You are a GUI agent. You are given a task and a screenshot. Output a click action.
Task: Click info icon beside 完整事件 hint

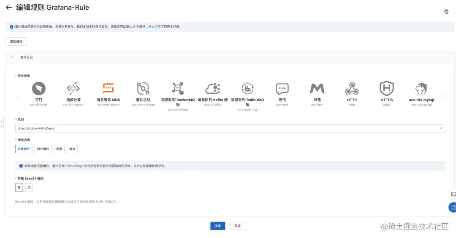coord(21,166)
